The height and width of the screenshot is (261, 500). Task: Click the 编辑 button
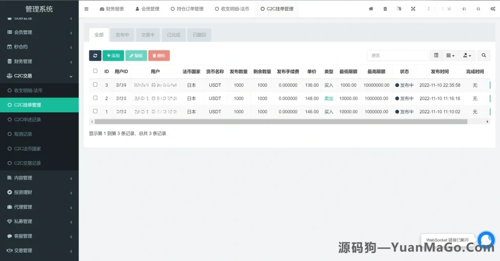[136, 56]
